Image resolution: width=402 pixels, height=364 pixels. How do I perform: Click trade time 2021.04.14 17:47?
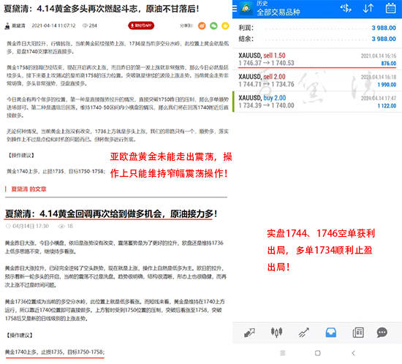(379, 98)
